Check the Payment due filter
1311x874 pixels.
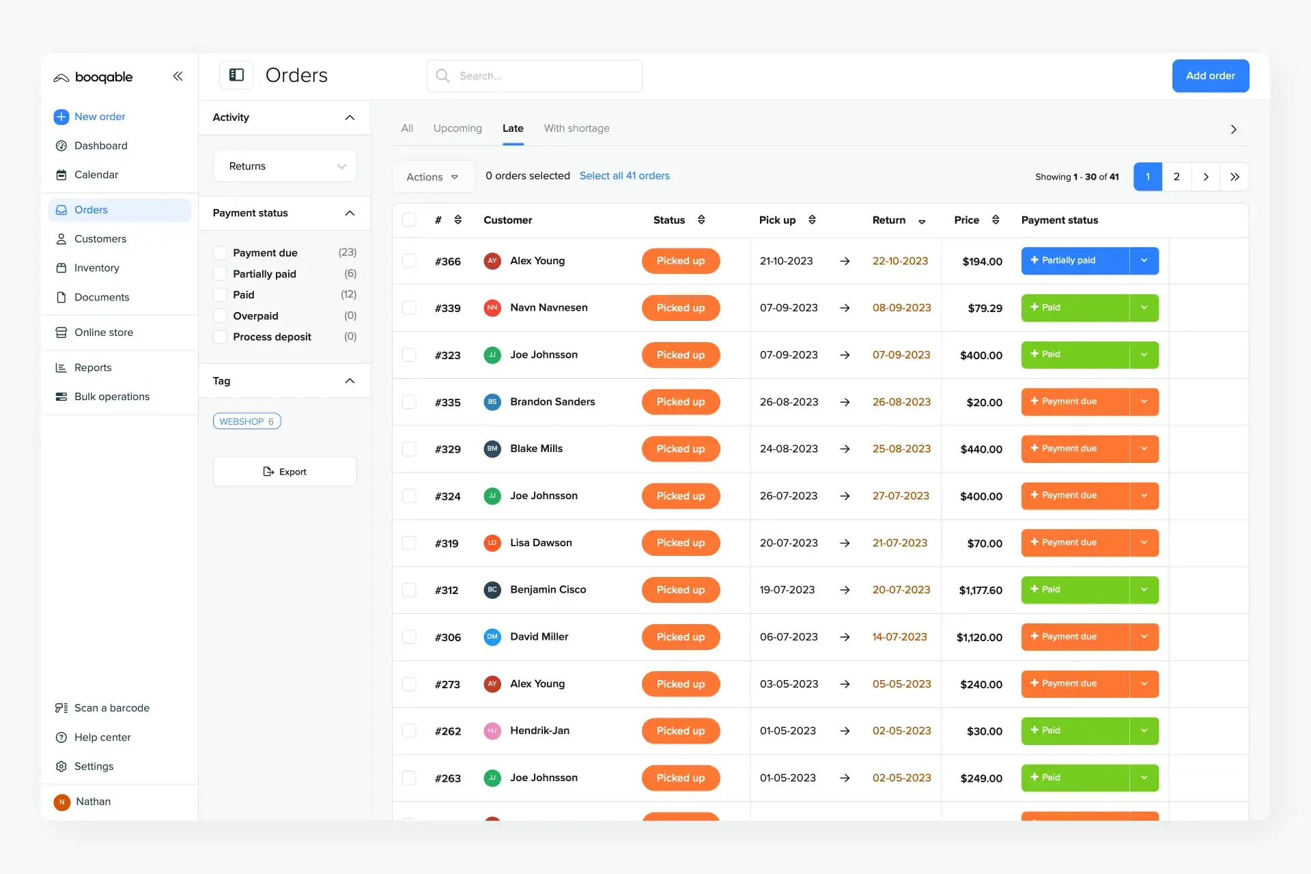point(220,253)
